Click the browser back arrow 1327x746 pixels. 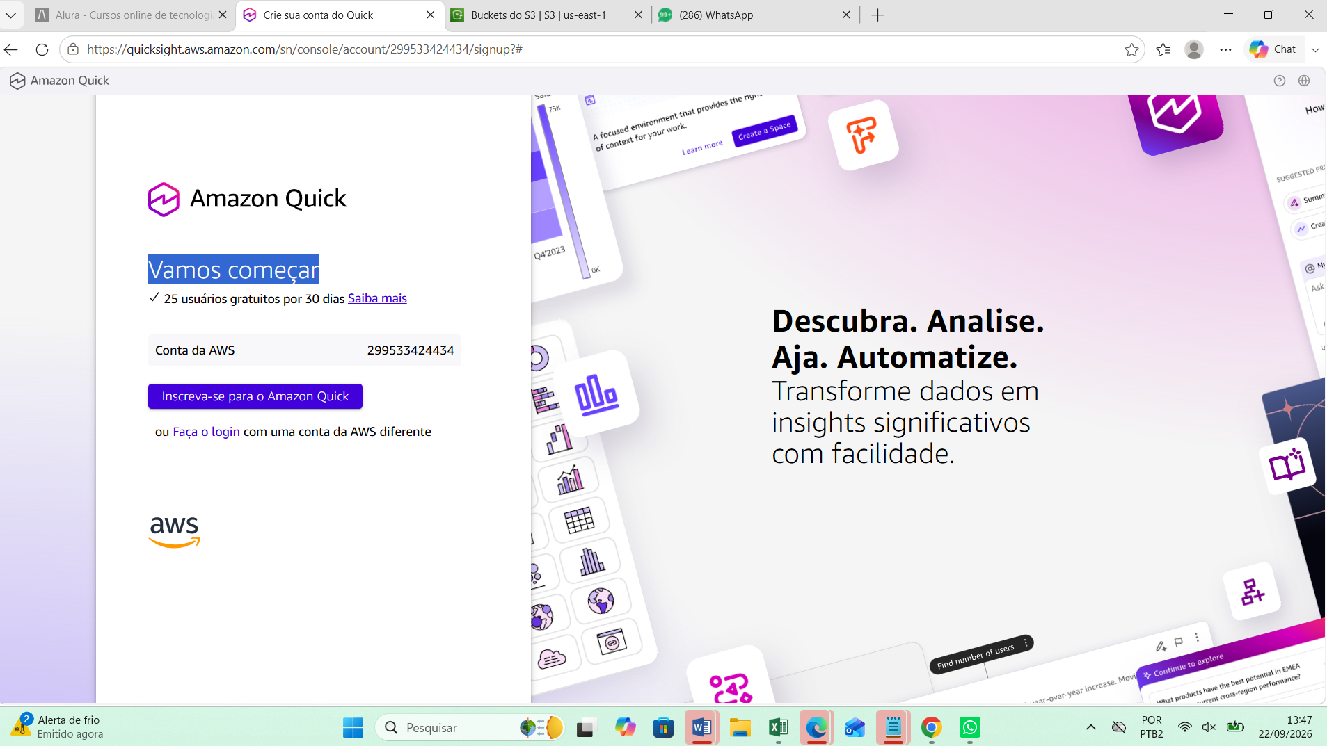(x=11, y=49)
